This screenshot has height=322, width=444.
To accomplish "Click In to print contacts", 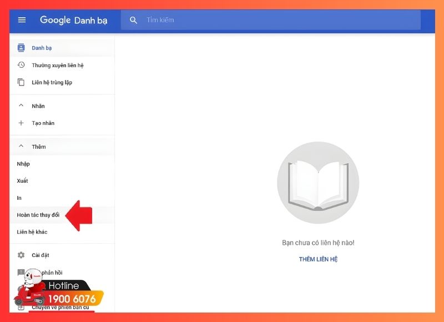I will click(19, 198).
